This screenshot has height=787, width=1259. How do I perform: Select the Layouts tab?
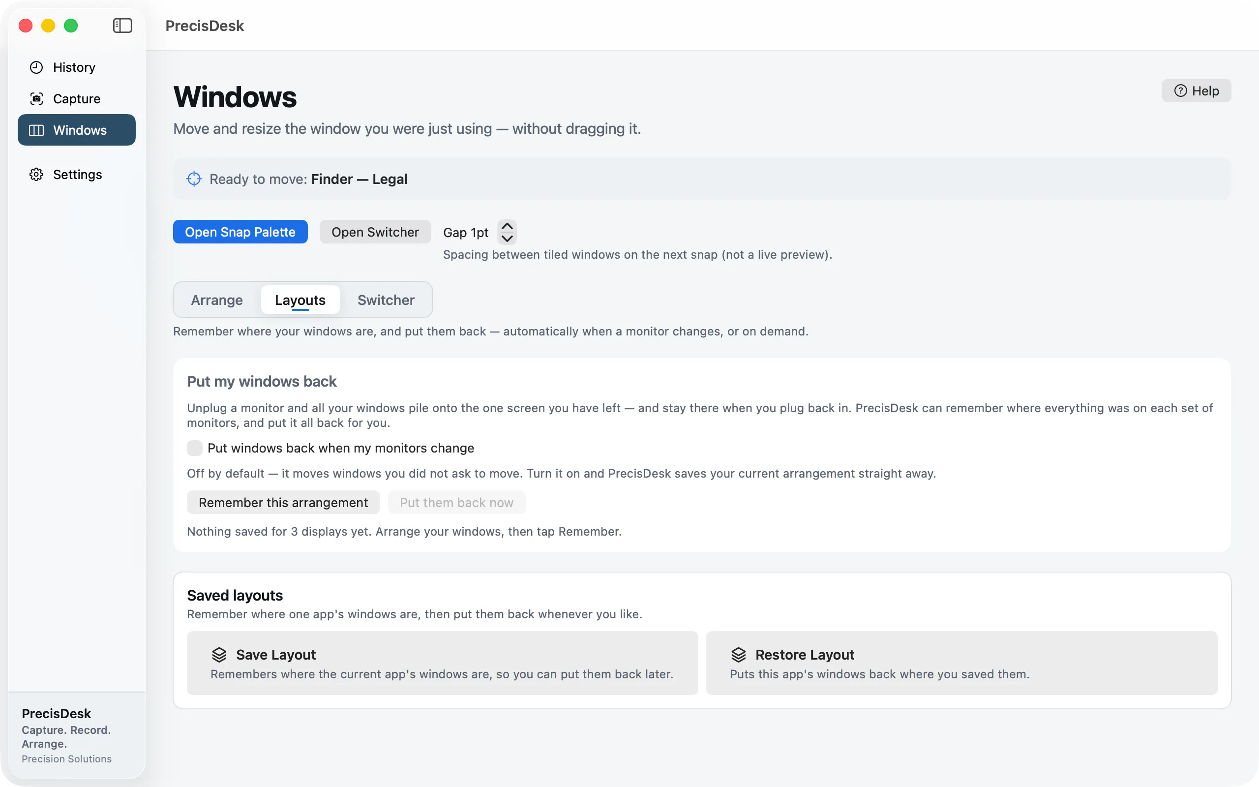click(x=300, y=300)
